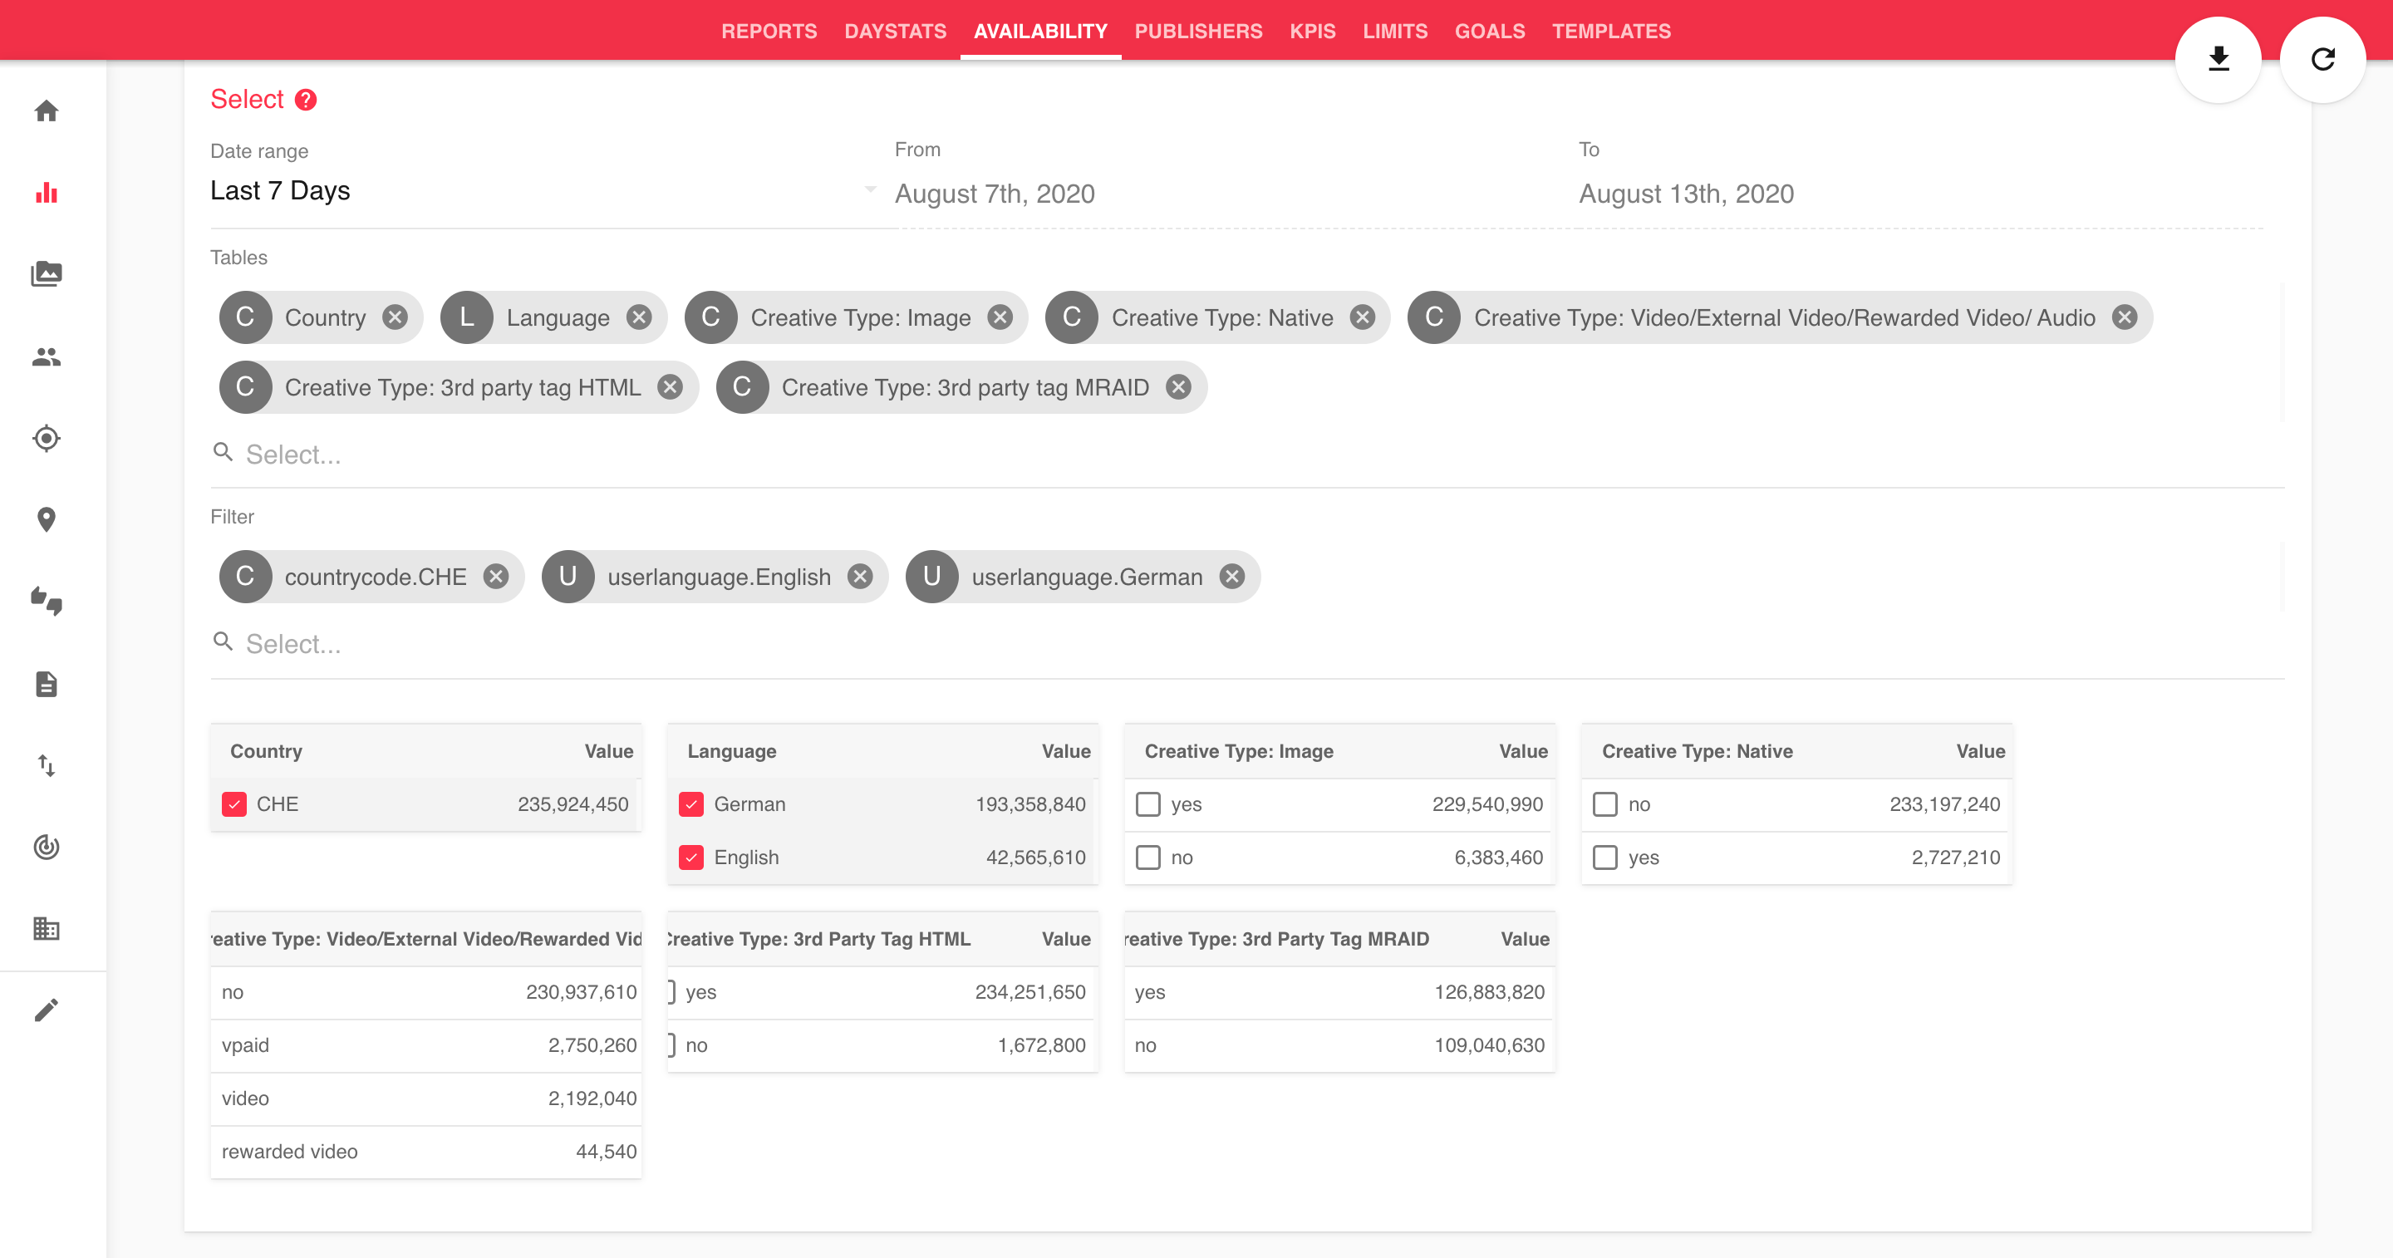Screen dimensions: 2393x1258
Task: Click the From date August 7th, 2020
Action: tap(995, 194)
